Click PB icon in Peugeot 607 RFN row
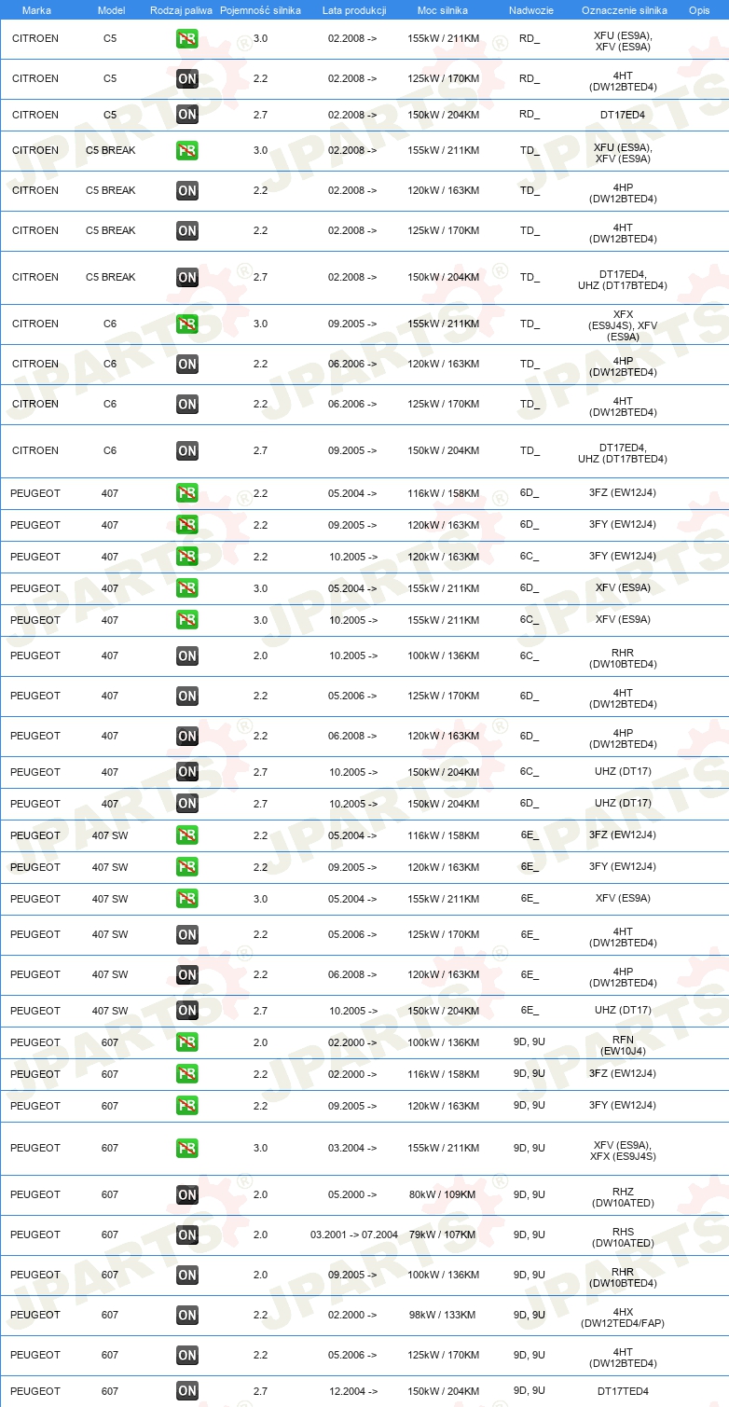 click(187, 1041)
